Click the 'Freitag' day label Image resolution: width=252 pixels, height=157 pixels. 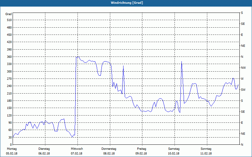click(x=141, y=149)
